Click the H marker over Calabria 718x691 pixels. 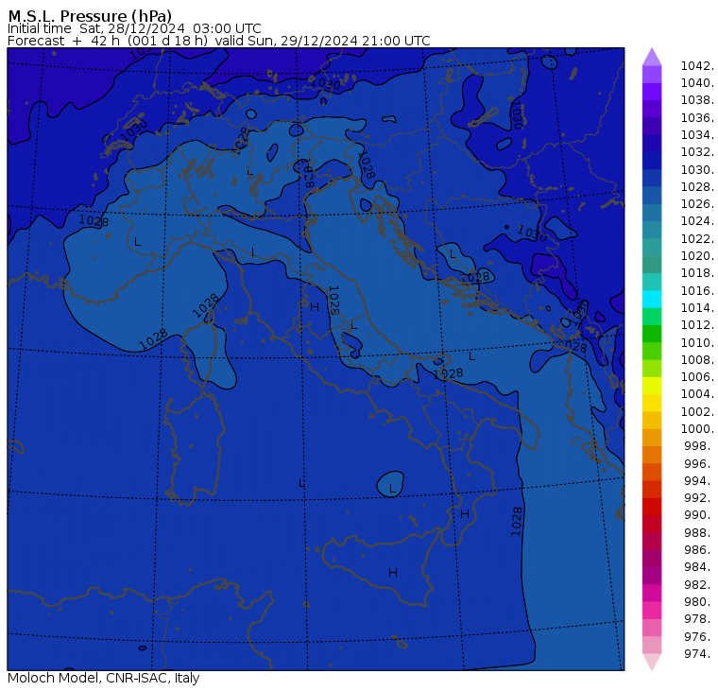point(464,514)
